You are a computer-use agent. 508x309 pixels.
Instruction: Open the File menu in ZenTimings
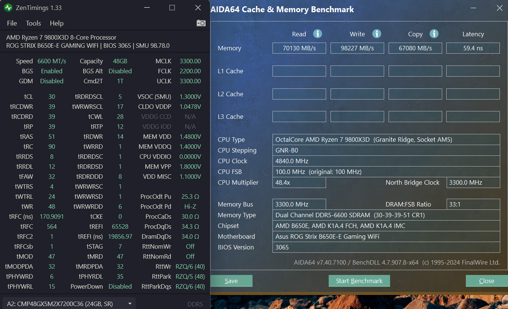click(x=12, y=23)
